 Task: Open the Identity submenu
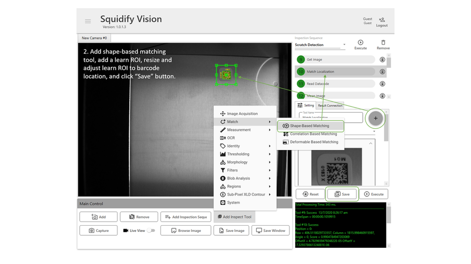tap(245, 146)
